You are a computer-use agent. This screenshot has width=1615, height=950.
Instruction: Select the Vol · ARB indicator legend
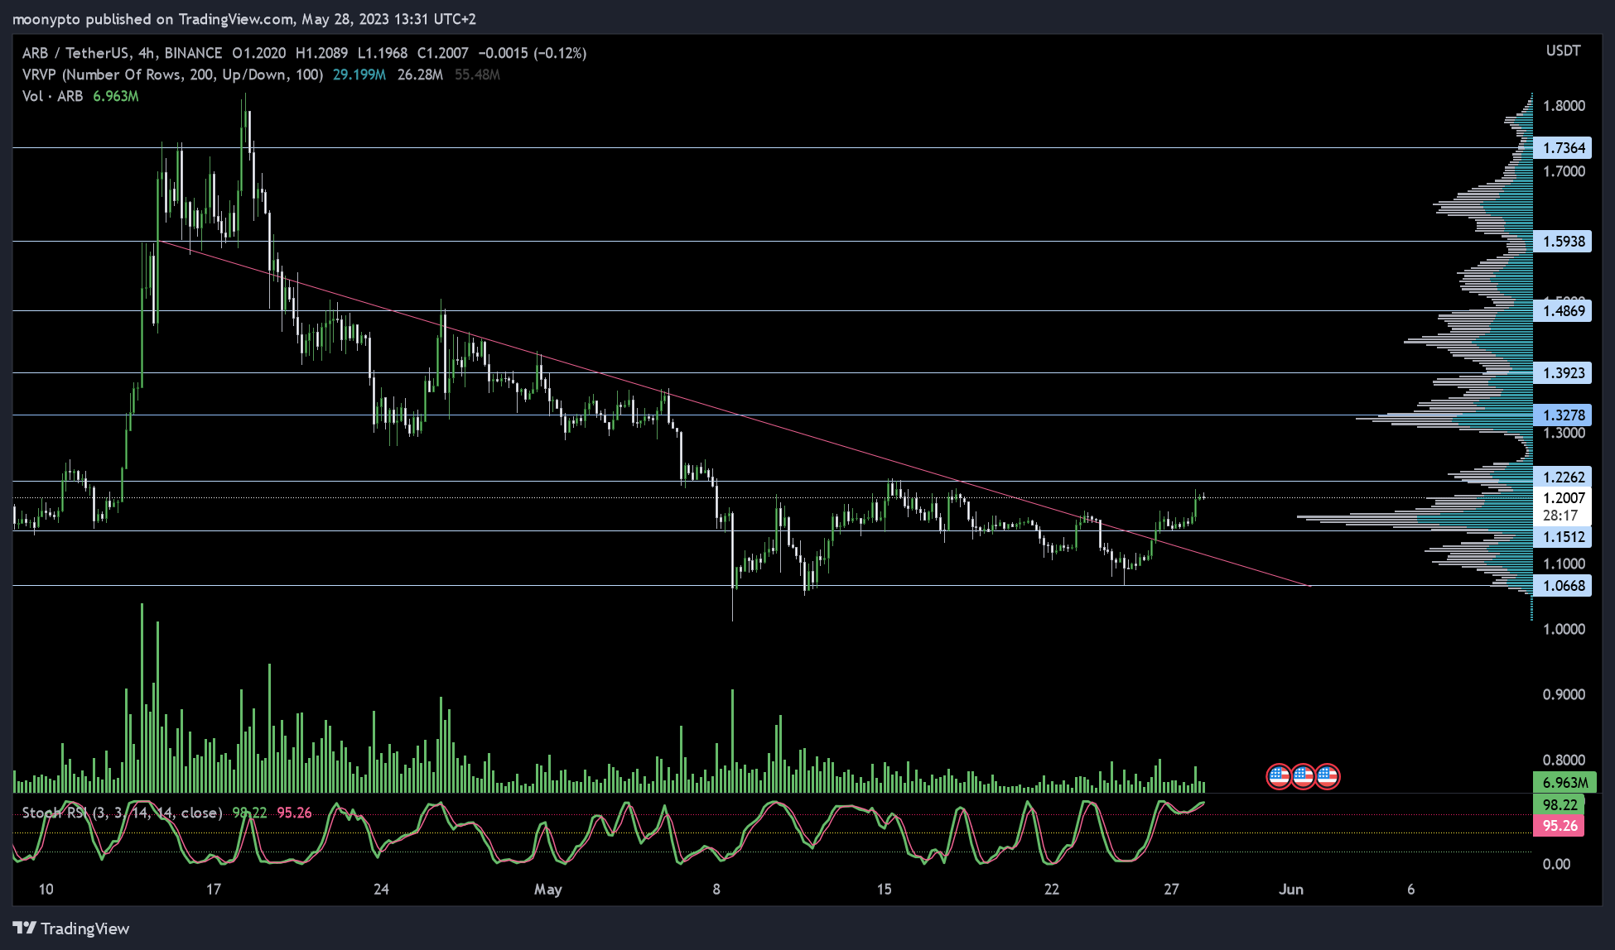click(52, 96)
